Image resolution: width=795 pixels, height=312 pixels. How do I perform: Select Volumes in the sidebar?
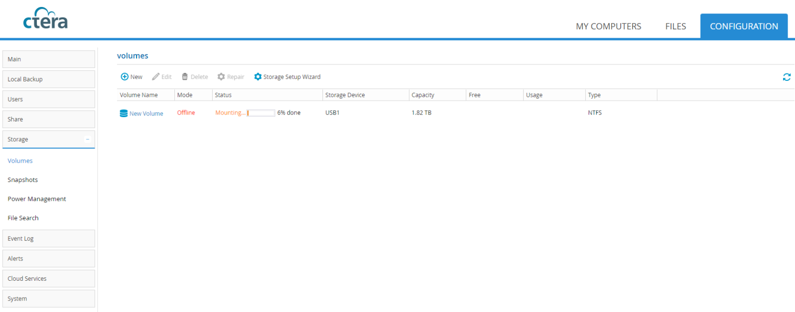[20, 161]
